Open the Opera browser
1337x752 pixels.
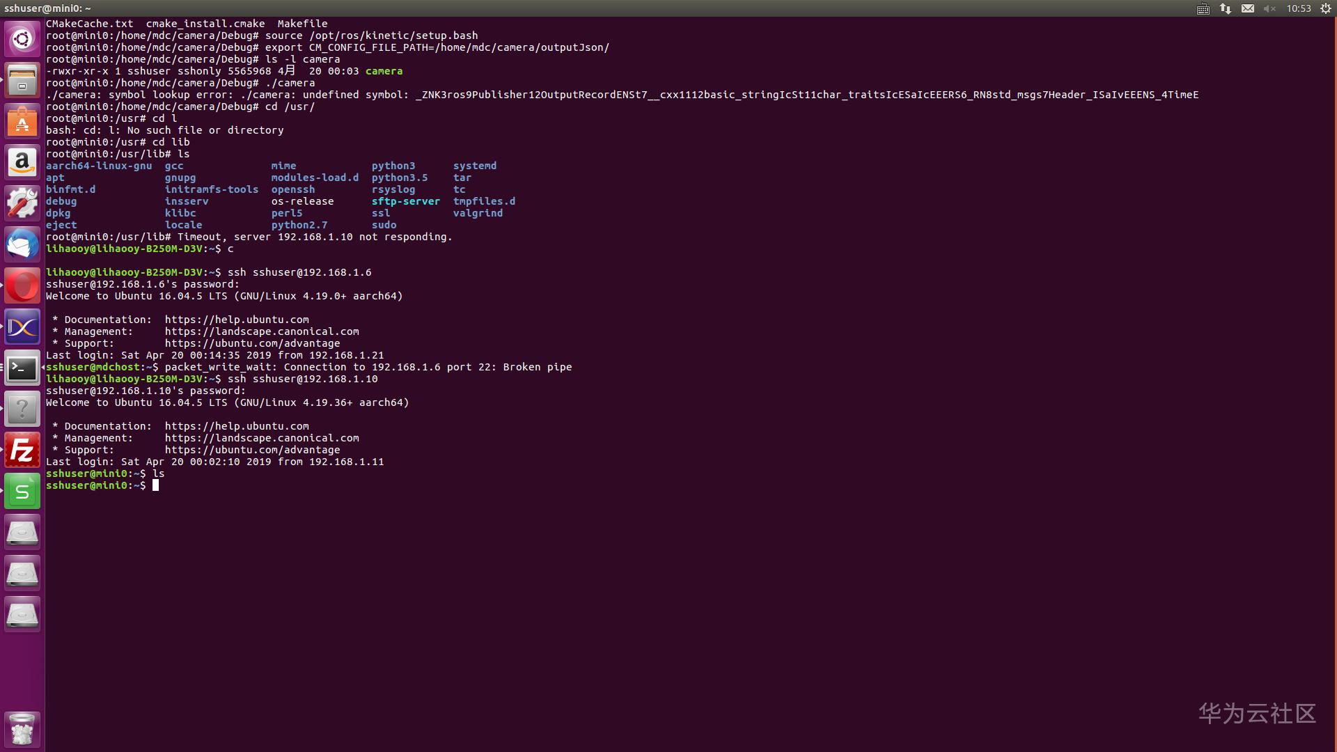click(x=22, y=286)
